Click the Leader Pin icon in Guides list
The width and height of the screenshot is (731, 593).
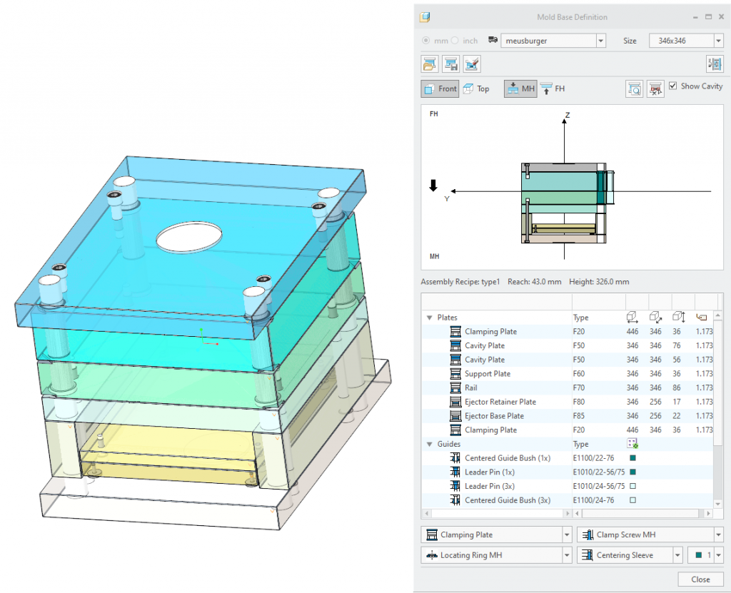457,472
